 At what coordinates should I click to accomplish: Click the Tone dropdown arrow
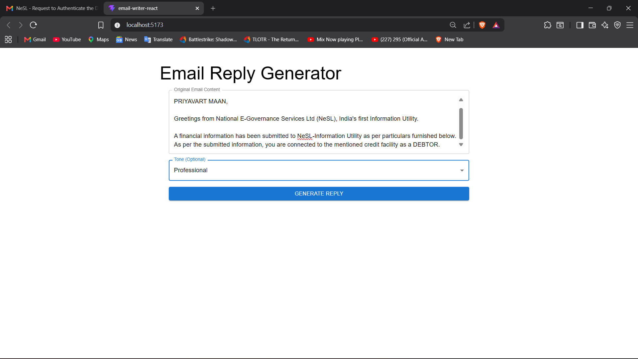click(x=462, y=171)
